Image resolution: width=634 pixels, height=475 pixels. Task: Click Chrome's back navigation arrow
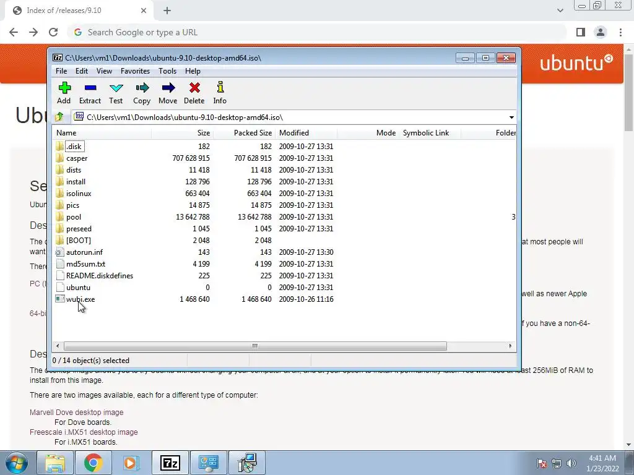pos(14,32)
